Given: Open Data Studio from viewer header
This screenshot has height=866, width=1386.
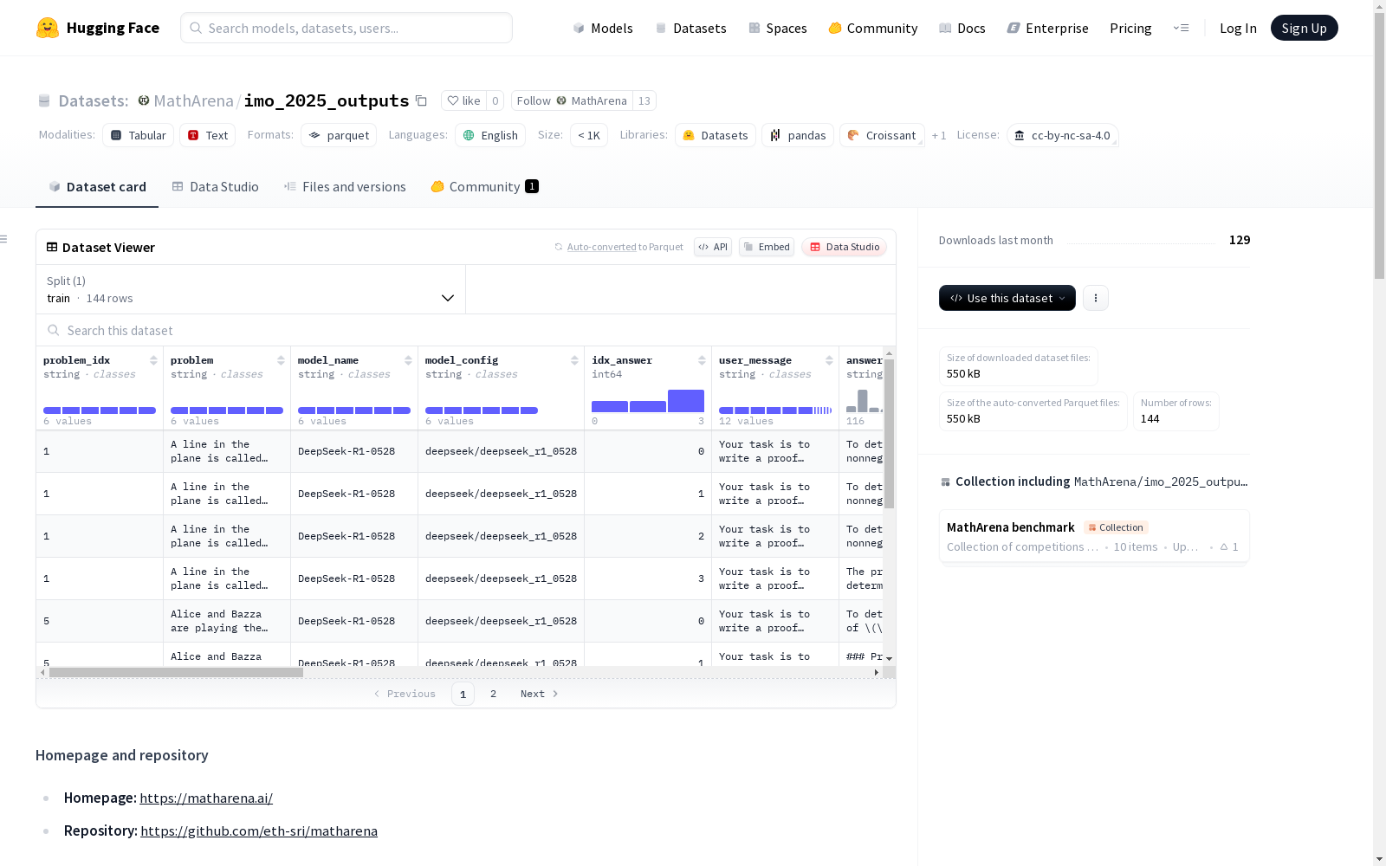Looking at the screenshot, I should tap(845, 247).
